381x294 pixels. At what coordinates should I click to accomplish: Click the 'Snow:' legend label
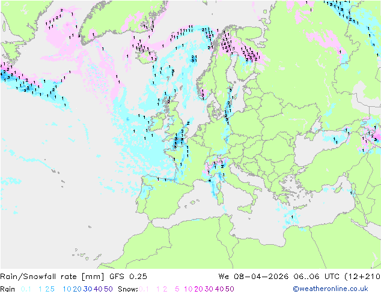(x=128, y=289)
